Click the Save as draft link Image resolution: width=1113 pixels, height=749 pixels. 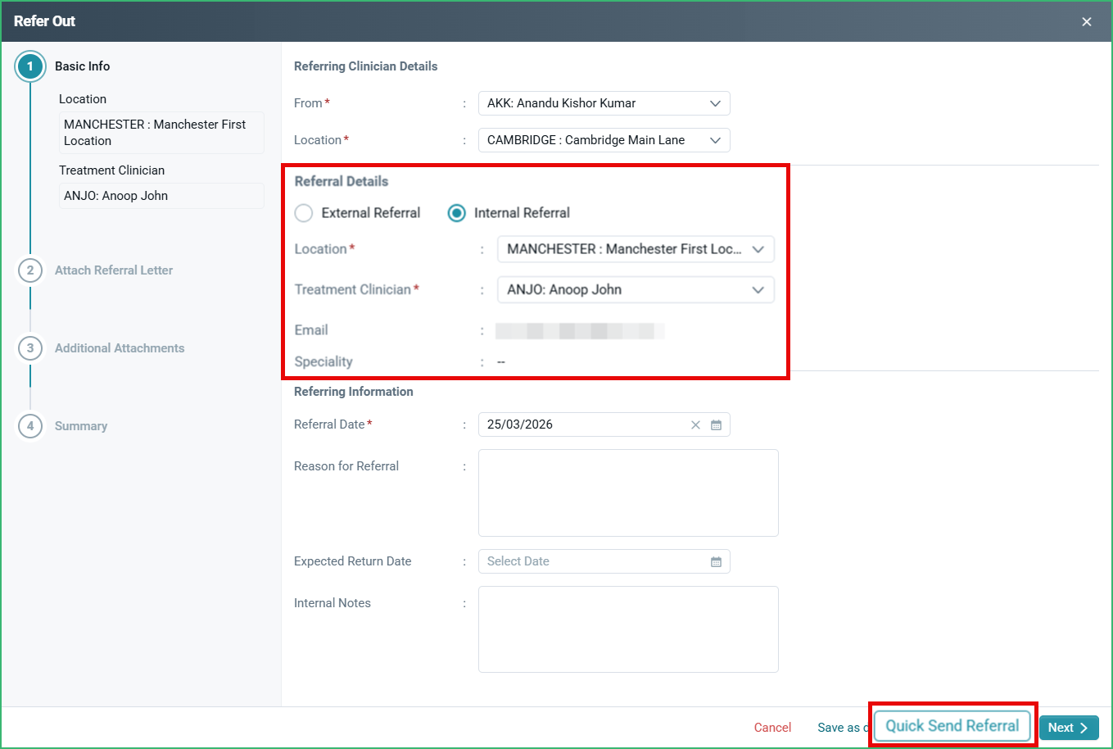(842, 728)
